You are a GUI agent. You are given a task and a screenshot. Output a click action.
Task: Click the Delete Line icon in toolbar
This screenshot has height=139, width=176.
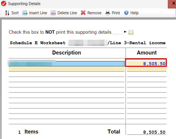53,13
